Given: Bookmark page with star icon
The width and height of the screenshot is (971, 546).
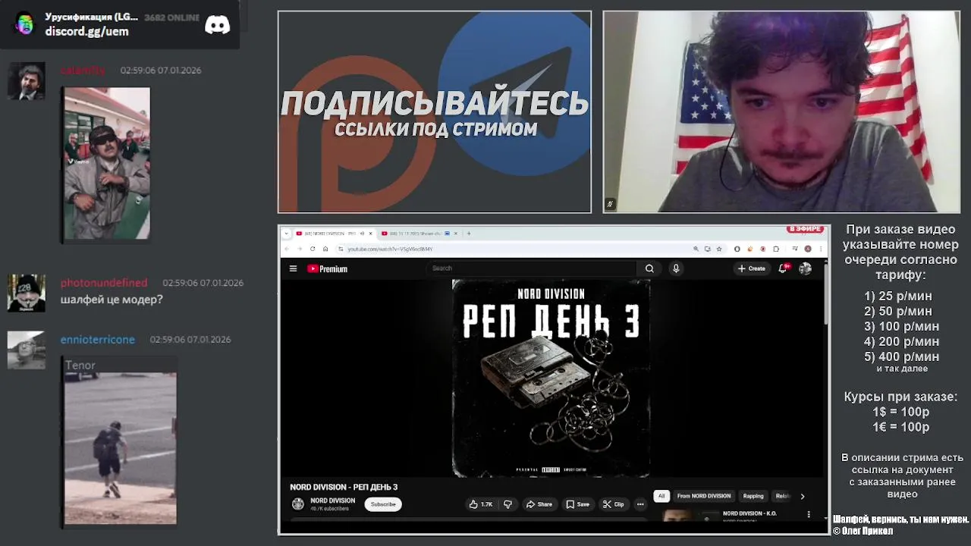Looking at the screenshot, I should tap(719, 249).
